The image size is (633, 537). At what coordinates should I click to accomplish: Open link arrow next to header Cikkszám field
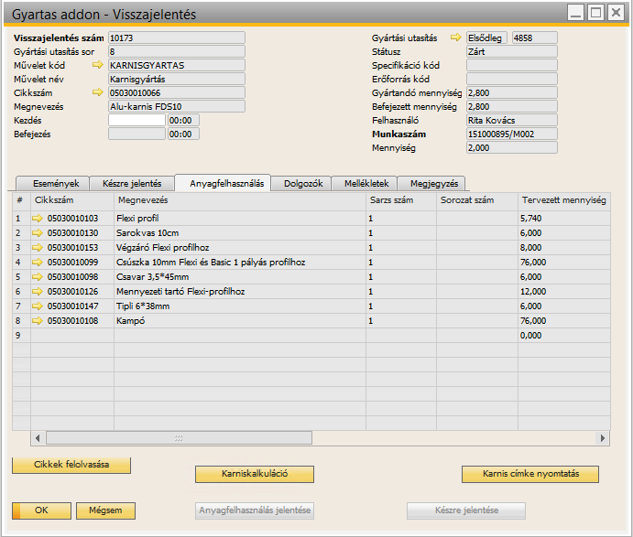(98, 92)
